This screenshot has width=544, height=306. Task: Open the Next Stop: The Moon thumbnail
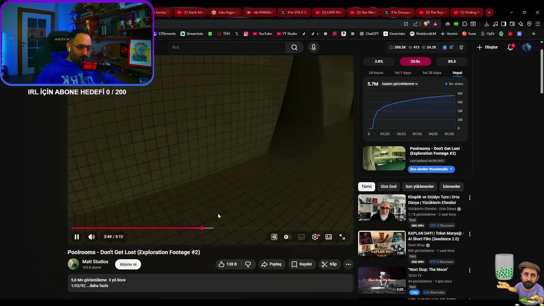coord(382,280)
